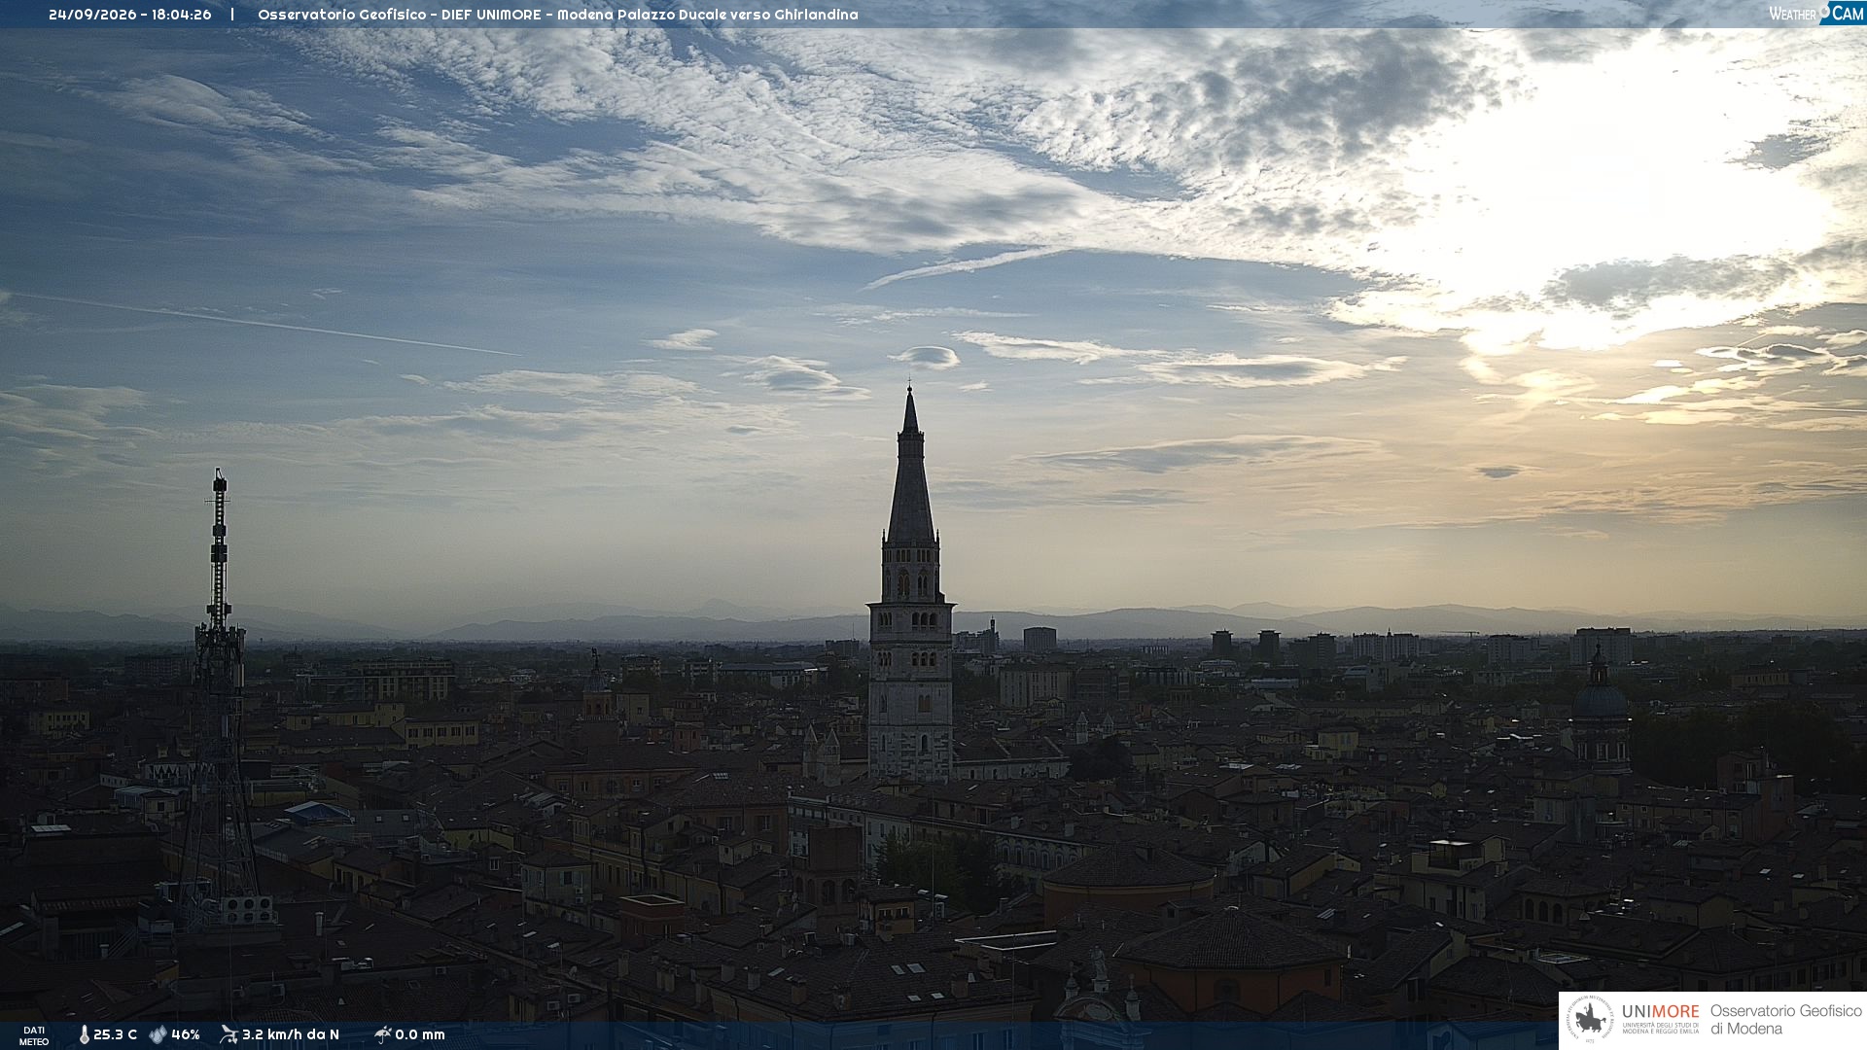
Task: Click the UNIMORE wordmark text
Action: pyautogui.click(x=1660, y=1011)
